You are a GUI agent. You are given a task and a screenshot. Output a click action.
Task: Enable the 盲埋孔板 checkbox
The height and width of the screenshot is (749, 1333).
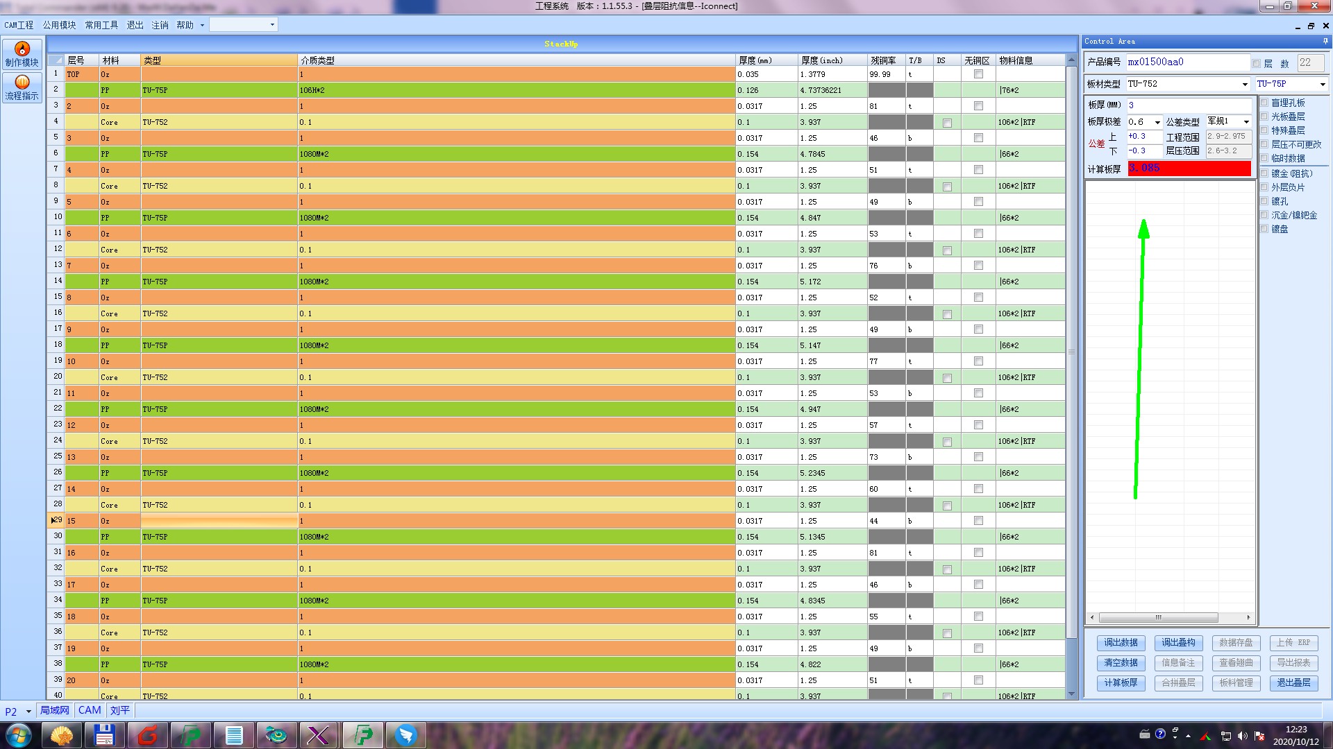coord(1264,103)
